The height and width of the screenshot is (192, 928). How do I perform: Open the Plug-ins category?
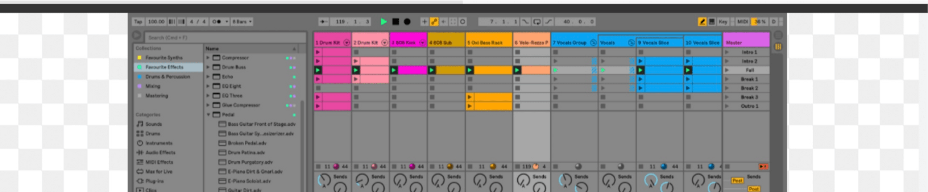click(x=154, y=181)
